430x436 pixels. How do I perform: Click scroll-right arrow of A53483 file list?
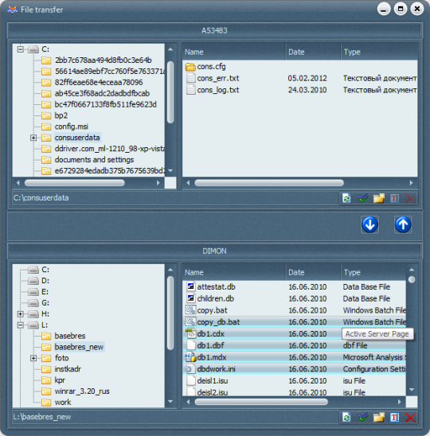pos(412,183)
